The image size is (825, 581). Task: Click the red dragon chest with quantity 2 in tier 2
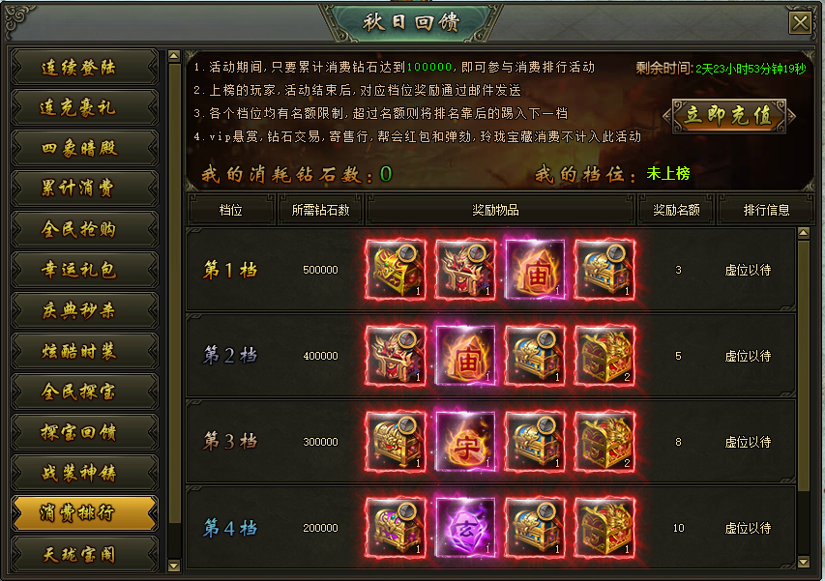604,356
